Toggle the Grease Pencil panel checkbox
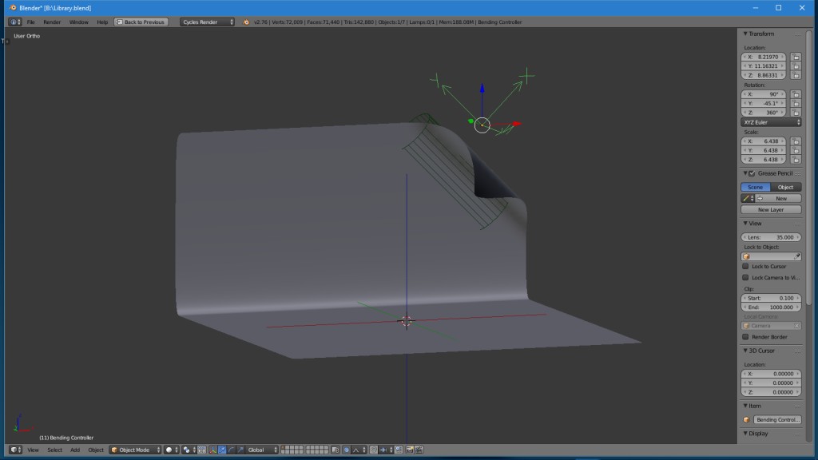The width and height of the screenshot is (818, 460). [x=752, y=173]
